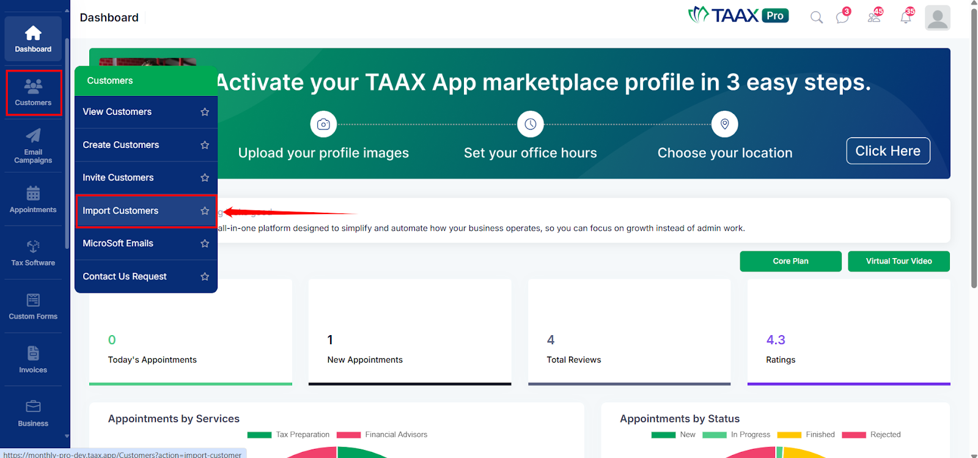Select View Customers menu entry

146,112
